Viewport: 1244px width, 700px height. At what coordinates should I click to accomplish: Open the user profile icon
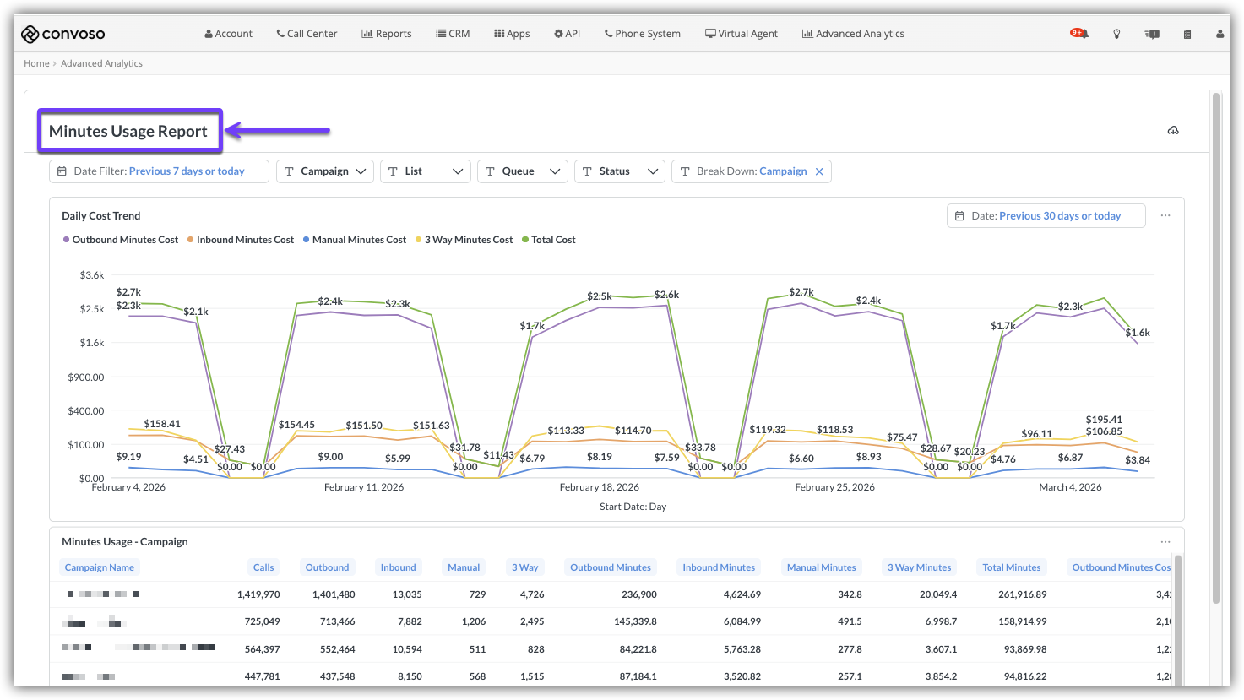point(1220,34)
